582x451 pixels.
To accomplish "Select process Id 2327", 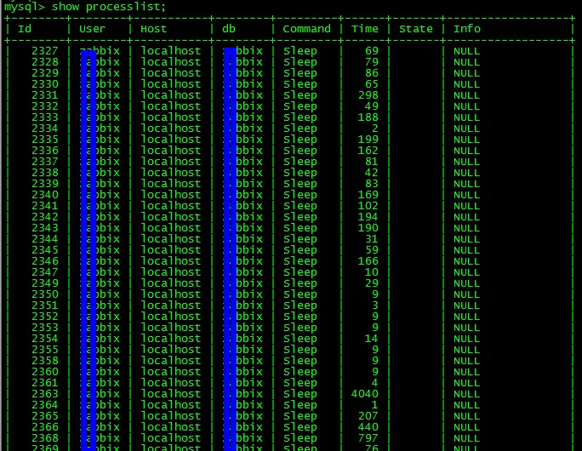I will pos(45,51).
